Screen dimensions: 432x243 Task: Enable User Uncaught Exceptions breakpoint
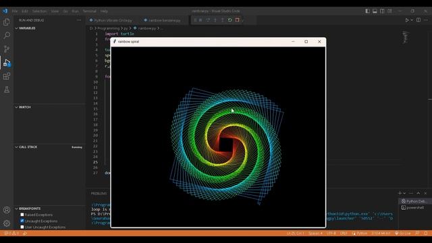click(22, 227)
